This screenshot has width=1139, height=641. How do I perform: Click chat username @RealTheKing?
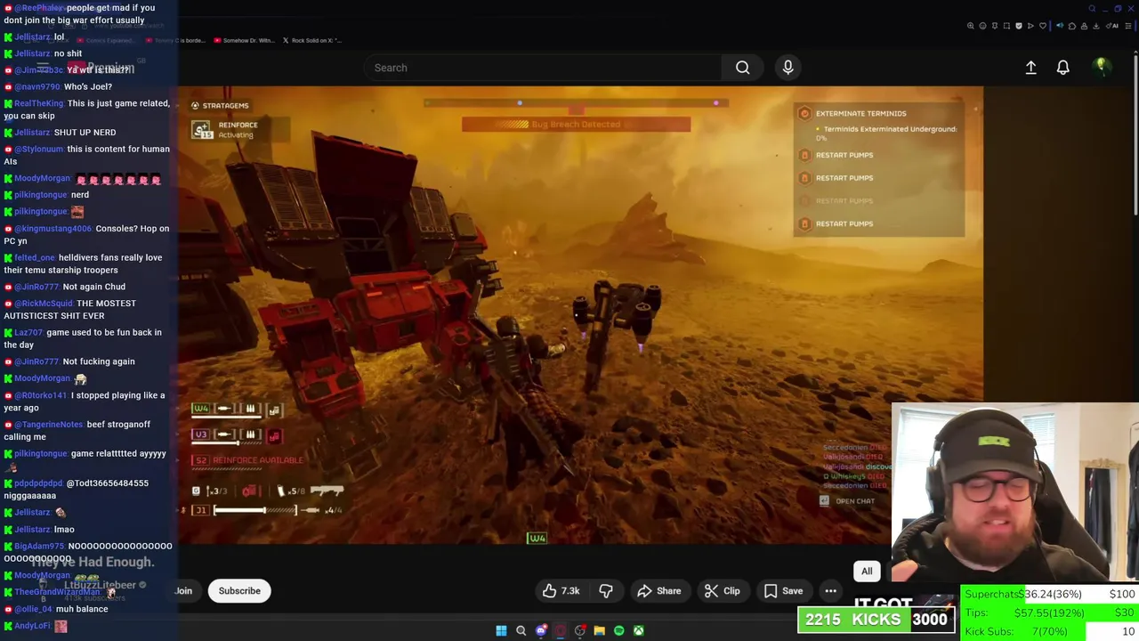[x=37, y=103]
